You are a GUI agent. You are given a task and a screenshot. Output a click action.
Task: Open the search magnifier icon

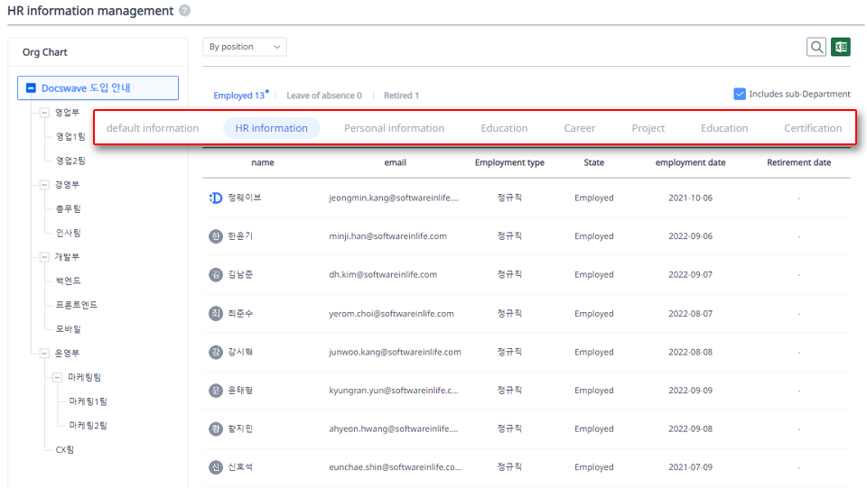(x=816, y=47)
